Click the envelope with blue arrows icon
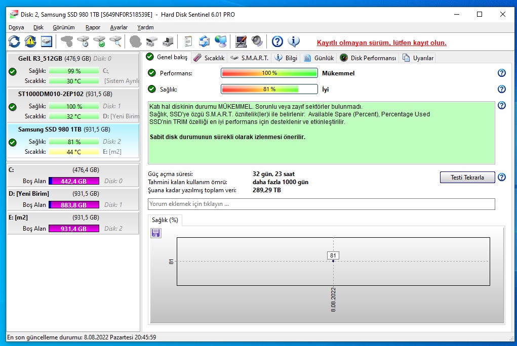 (x=204, y=41)
